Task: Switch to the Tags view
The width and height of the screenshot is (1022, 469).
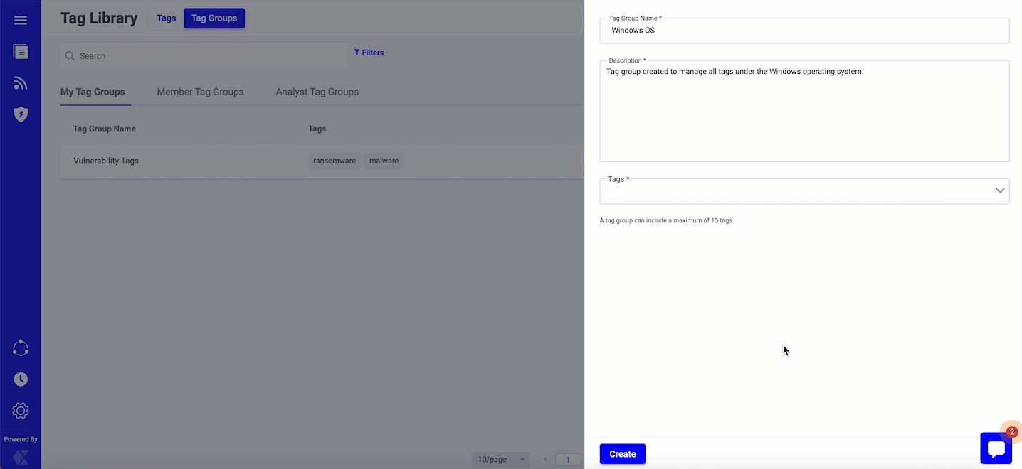Action: 167,18
